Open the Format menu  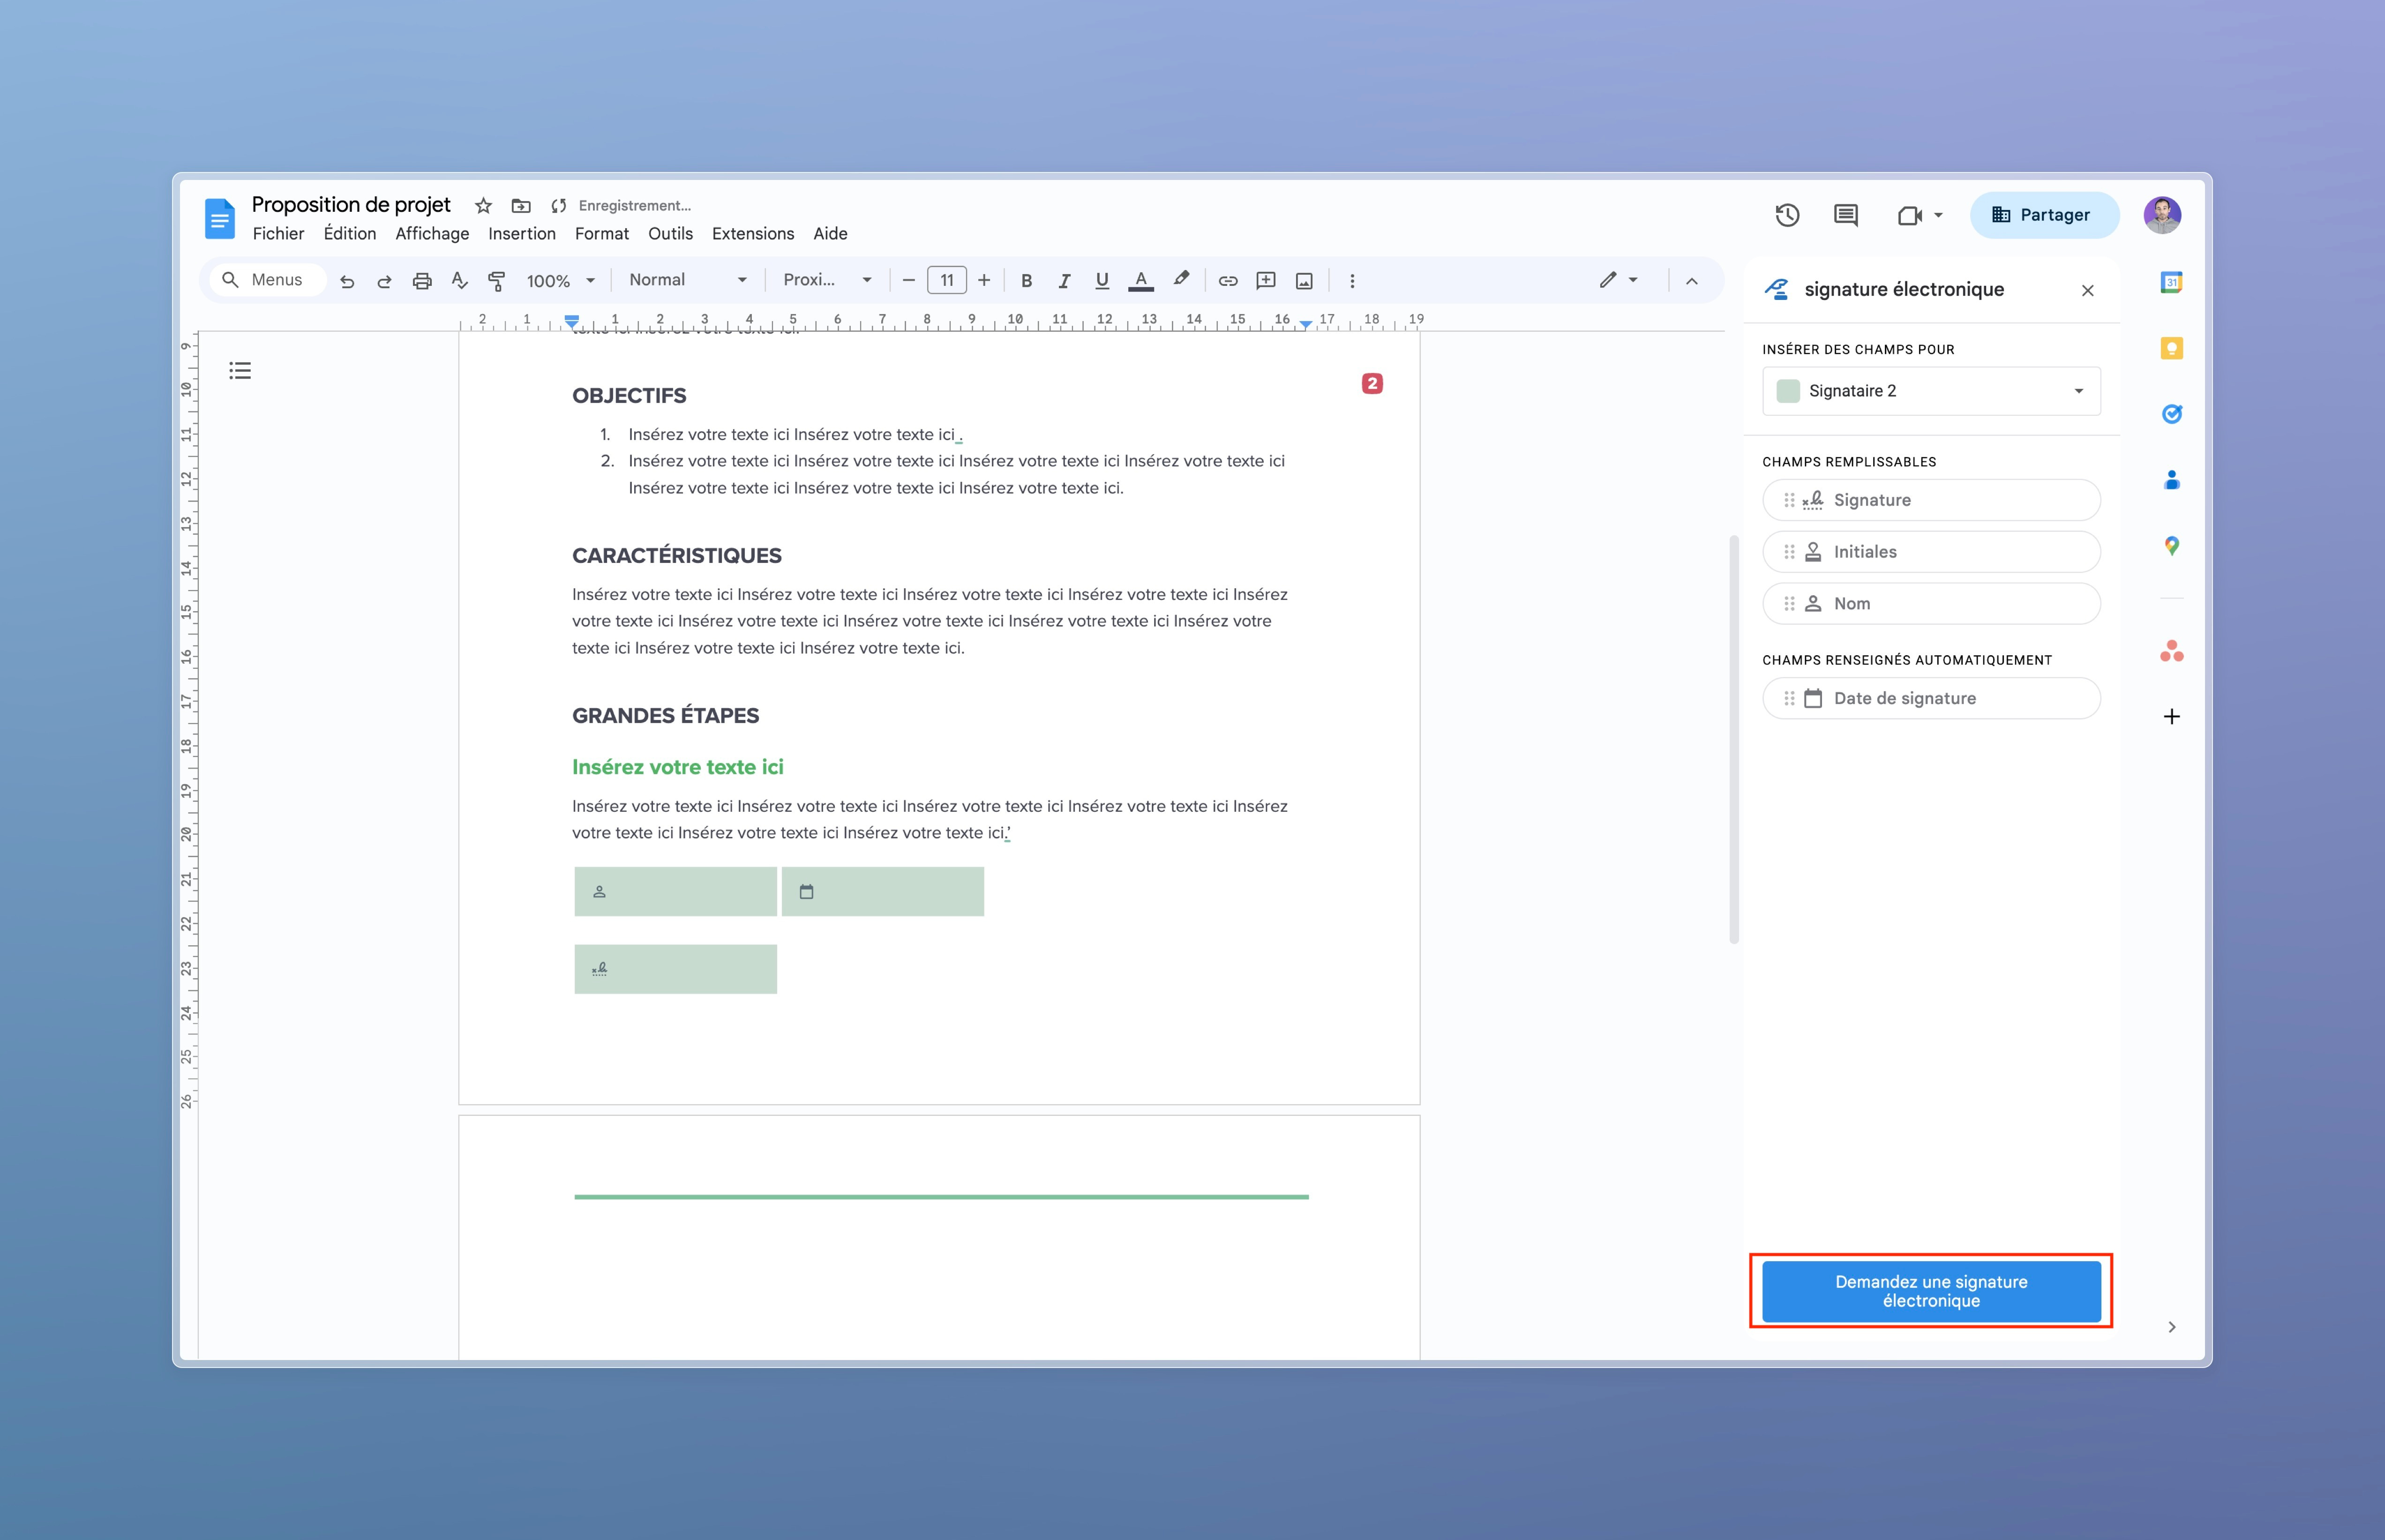(x=602, y=234)
